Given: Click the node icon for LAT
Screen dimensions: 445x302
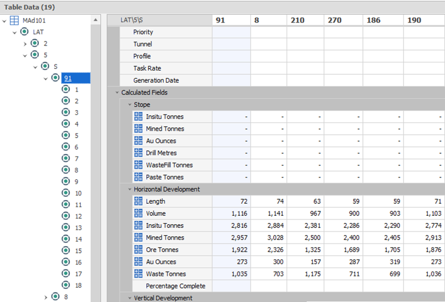Looking at the screenshot, I should pyautogui.click(x=24, y=32).
